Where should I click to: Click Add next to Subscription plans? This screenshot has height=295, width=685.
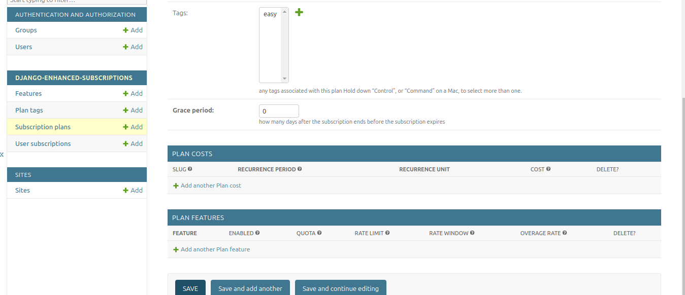point(133,127)
